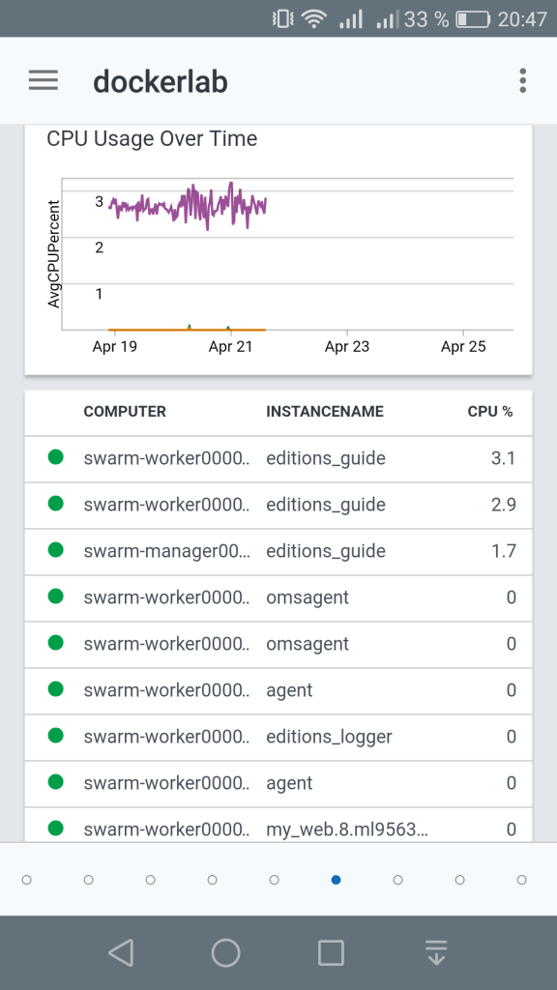Tap the INSTANCENAME column header

tap(325, 412)
